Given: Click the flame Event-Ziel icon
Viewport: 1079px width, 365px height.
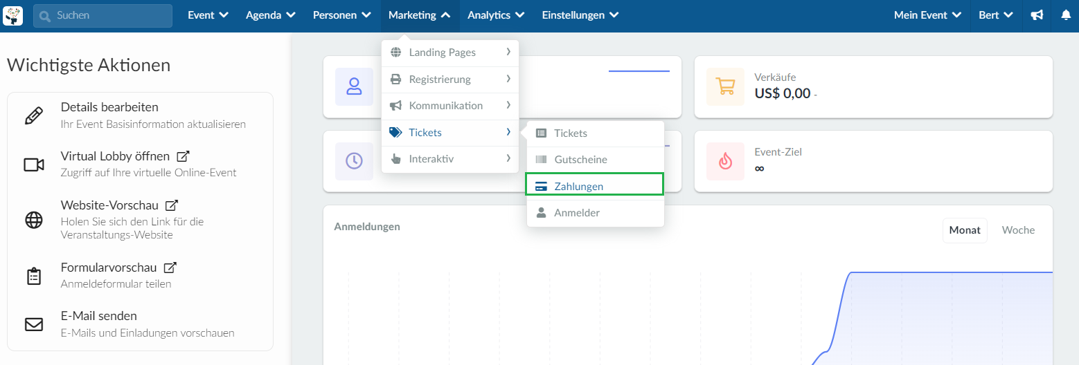Looking at the screenshot, I should (x=725, y=161).
